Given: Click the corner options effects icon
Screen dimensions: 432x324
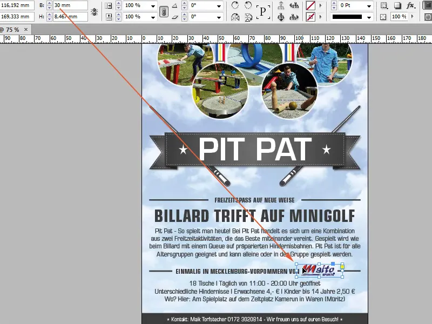Looking at the screenshot, I should pyautogui.click(x=384, y=5).
